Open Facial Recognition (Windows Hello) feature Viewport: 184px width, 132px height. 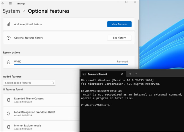click(41, 113)
